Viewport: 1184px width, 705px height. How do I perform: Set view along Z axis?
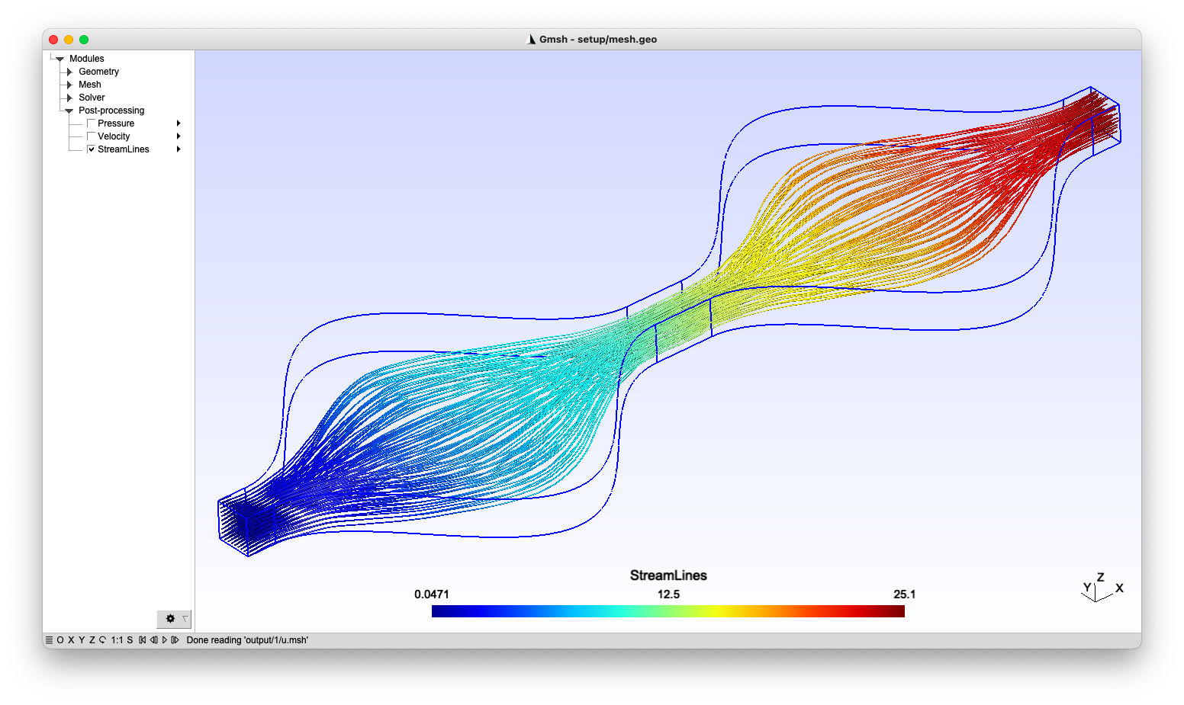[x=92, y=640]
